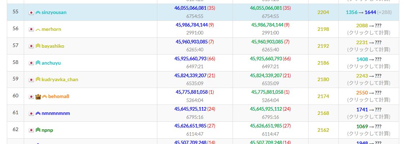Click the blue rank chevron beside nmnmnmnm

38,113
